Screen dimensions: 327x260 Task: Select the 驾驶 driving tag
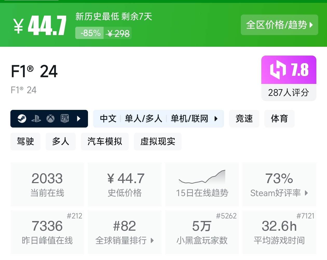25,142
